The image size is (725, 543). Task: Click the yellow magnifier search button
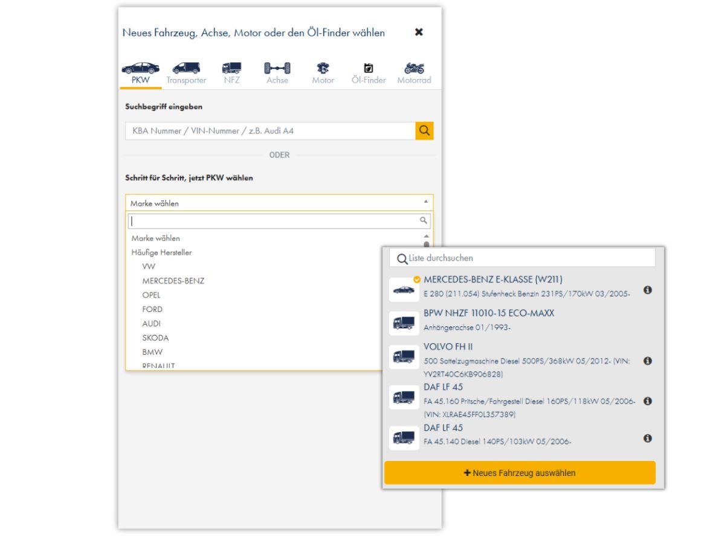coord(425,131)
